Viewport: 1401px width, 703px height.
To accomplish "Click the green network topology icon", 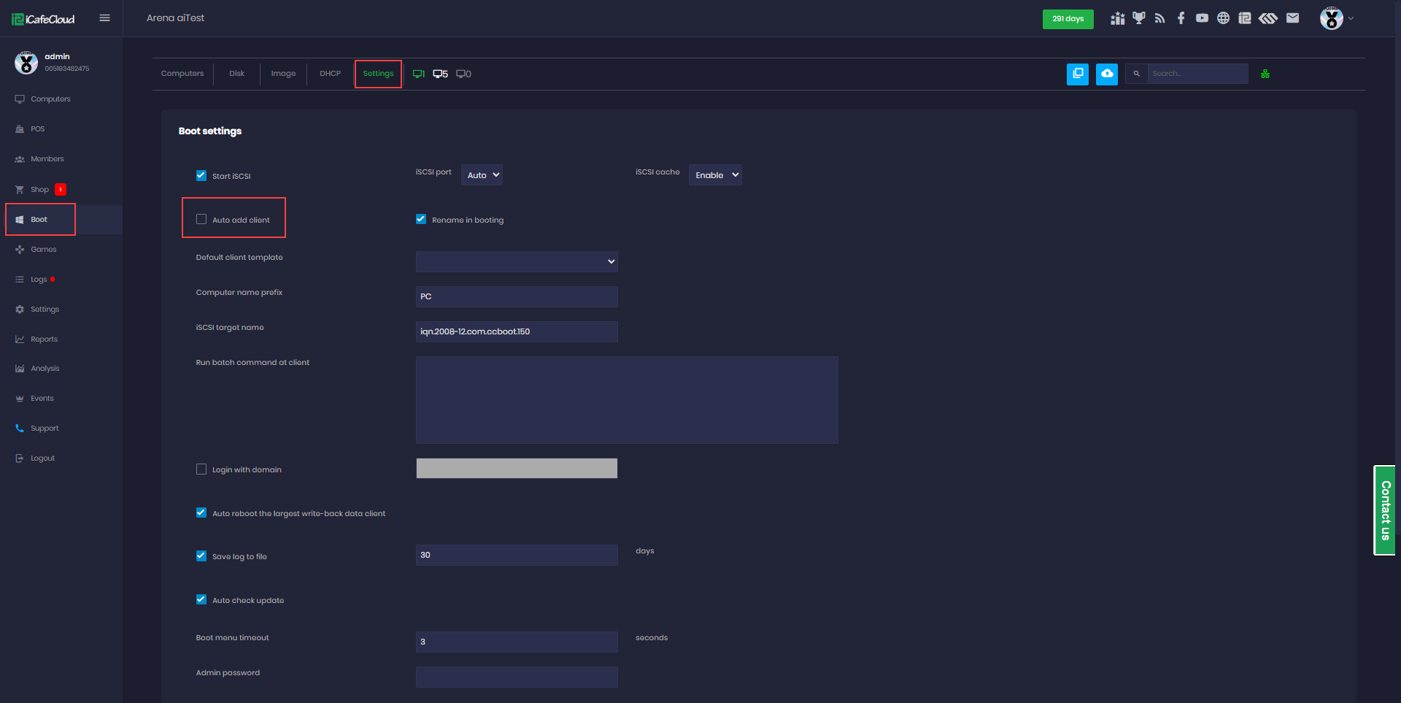I will pos(1265,74).
